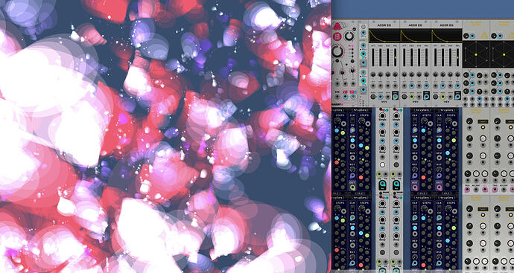Toggle the CLK switch on the upper-left sequencer
Image resolution: width=514 pixels, height=273 pixels.
click(352, 120)
